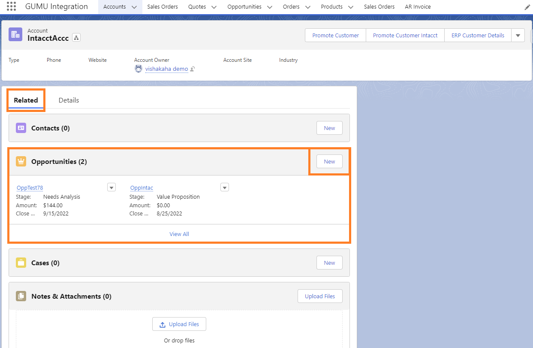Click the GUMU Integration app name
The width and height of the screenshot is (533, 348).
tap(57, 7)
